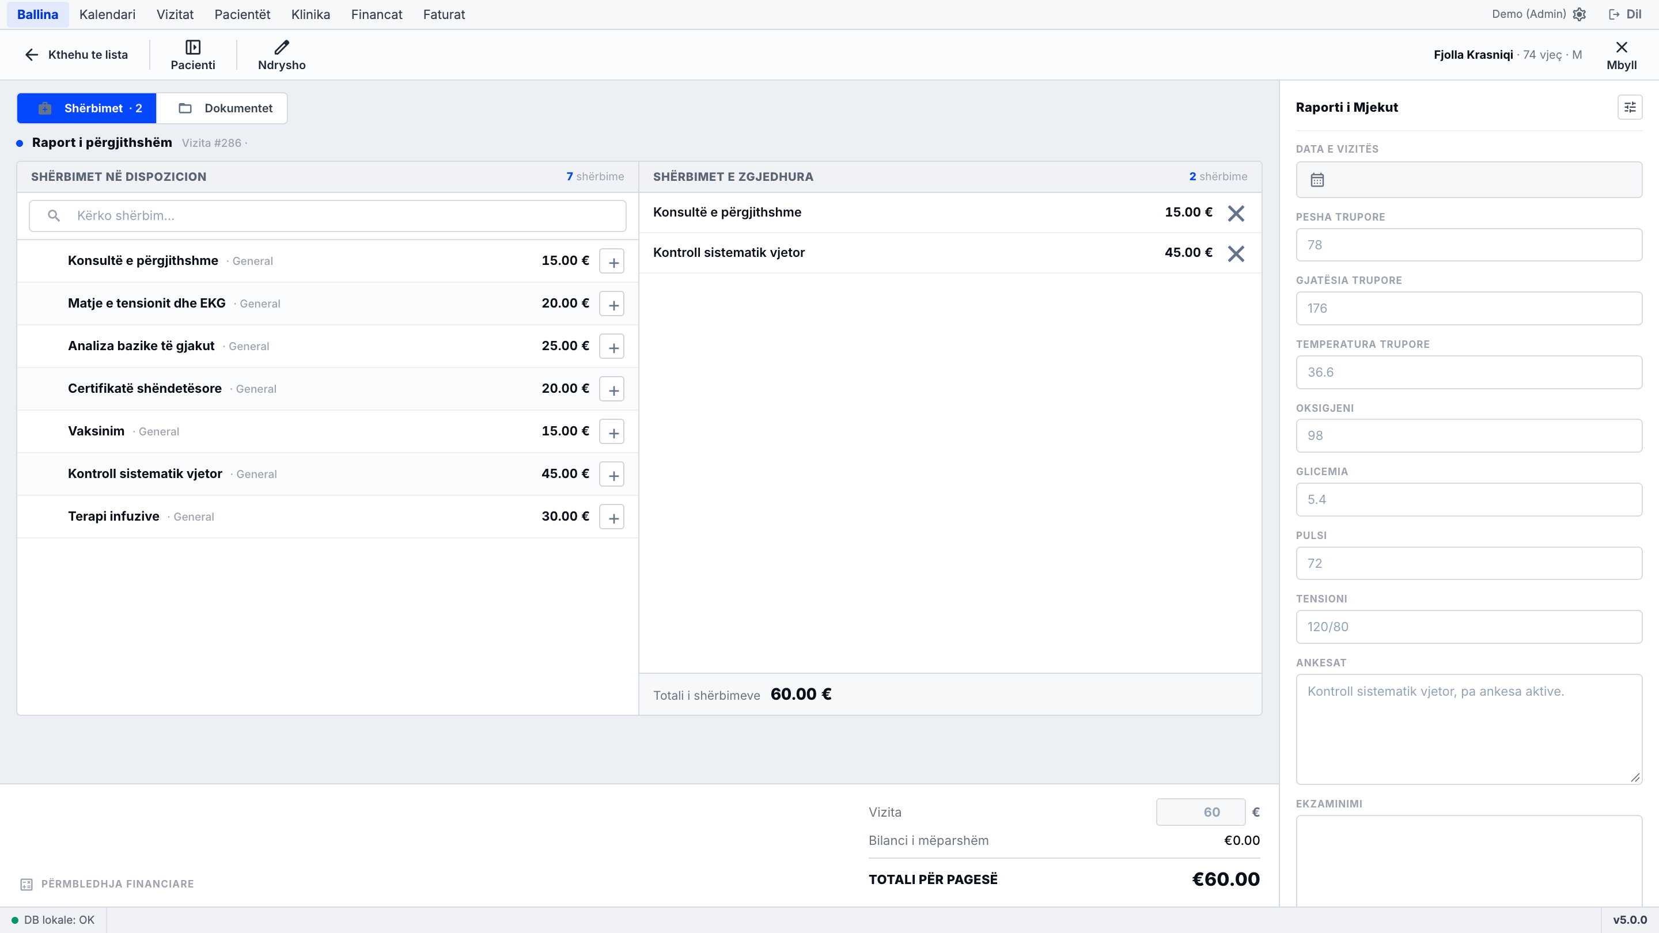1659x933 pixels.
Task: Open the Financat menu
Action: [x=376, y=14]
